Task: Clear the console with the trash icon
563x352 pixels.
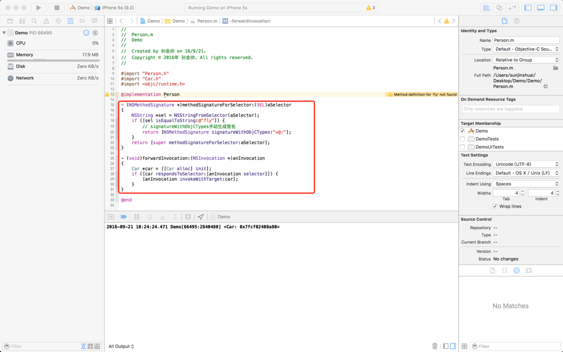Action: coord(435,346)
